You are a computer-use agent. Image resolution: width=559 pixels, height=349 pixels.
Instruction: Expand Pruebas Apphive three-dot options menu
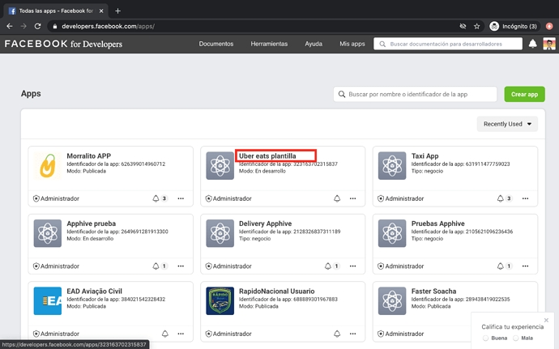pos(527,266)
